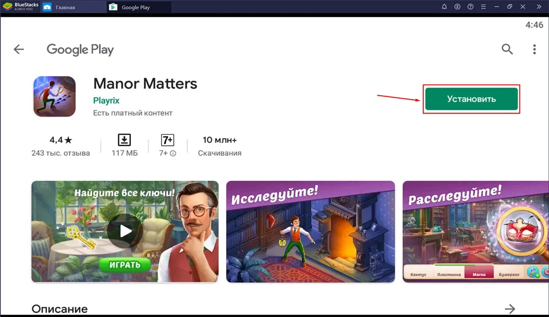The image size is (549, 317).
Task: Click the ИГРАТЬ button in trailer
Action: 125,265
